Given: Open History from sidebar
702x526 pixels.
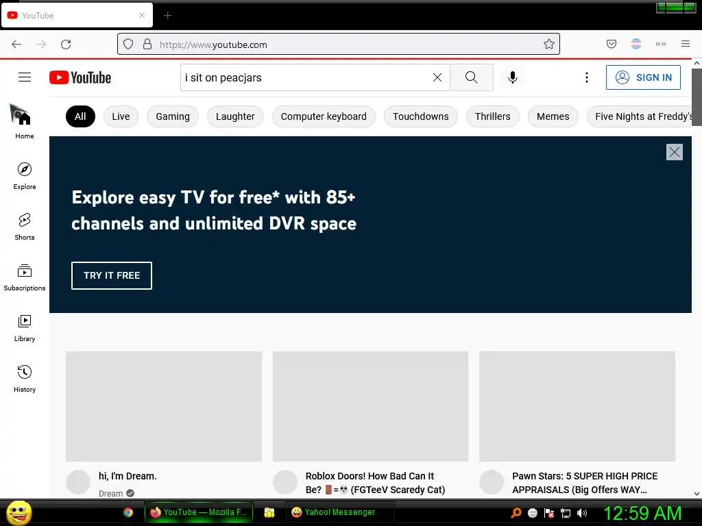Looking at the screenshot, I should [24, 379].
